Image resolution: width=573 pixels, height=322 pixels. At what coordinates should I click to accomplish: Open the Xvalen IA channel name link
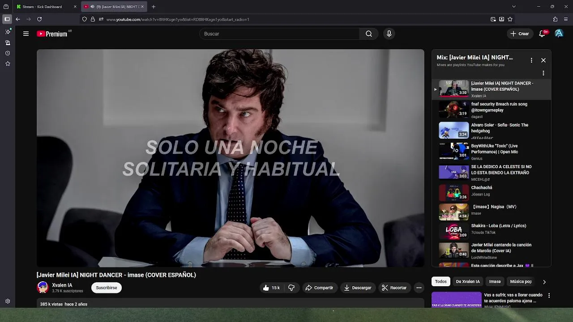[62, 285]
